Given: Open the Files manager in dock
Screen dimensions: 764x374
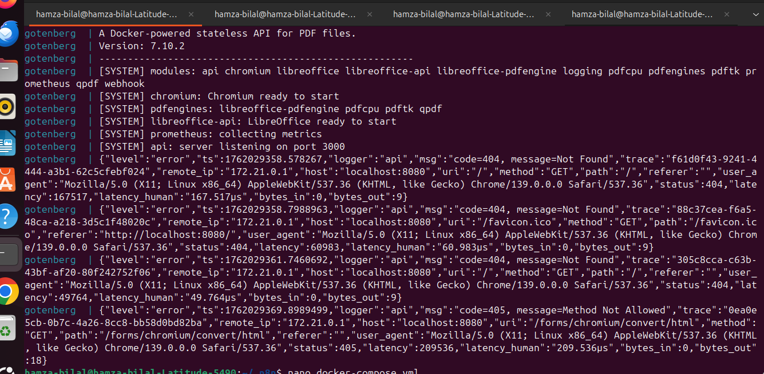Looking at the screenshot, I should [10, 71].
